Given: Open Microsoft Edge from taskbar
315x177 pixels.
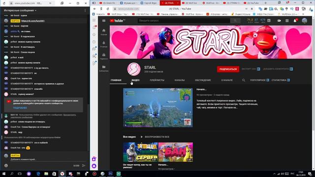Looking at the screenshot, I should coord(38,174).
